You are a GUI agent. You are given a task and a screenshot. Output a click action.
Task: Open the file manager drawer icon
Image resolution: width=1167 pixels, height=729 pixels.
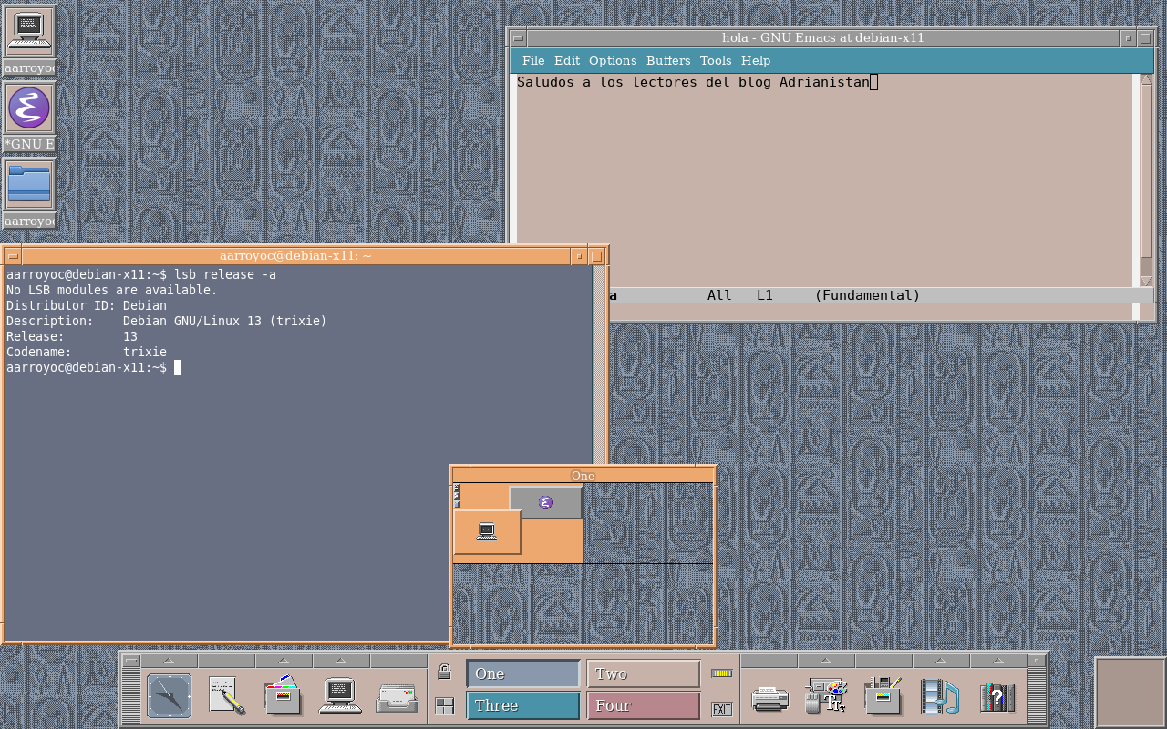point(284,696)
